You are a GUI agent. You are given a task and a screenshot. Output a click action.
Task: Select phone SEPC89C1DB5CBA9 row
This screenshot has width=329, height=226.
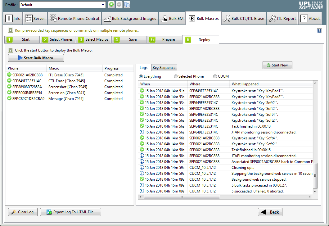point(70,99)
